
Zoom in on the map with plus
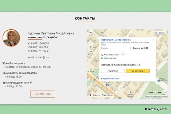[x=91, y=47]
